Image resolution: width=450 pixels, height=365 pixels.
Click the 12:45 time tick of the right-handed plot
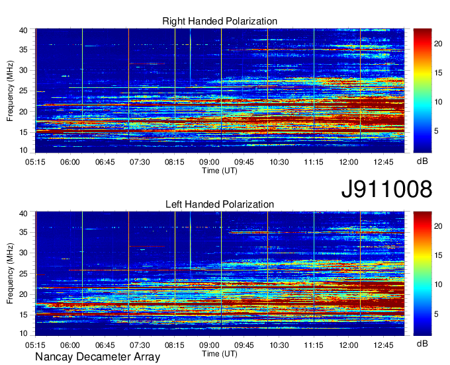384,162
